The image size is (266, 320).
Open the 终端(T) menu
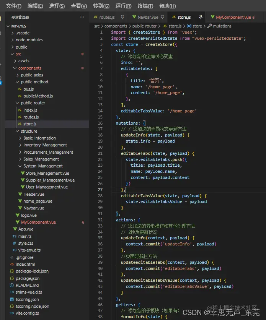[145, 6]
